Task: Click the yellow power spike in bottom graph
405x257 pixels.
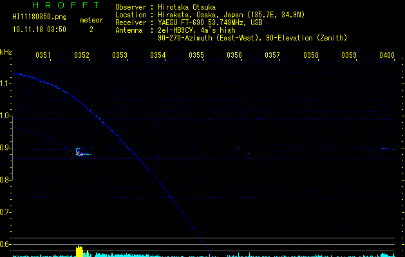Action: coord(80,252)
